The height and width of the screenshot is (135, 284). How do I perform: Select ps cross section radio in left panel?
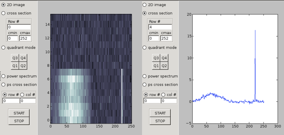[x=4, y=85]
